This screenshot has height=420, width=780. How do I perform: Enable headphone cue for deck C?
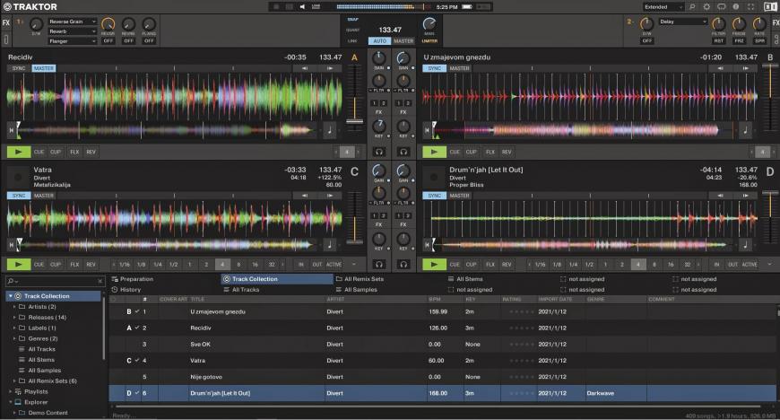pyautogui.click(x=379, y=264)
